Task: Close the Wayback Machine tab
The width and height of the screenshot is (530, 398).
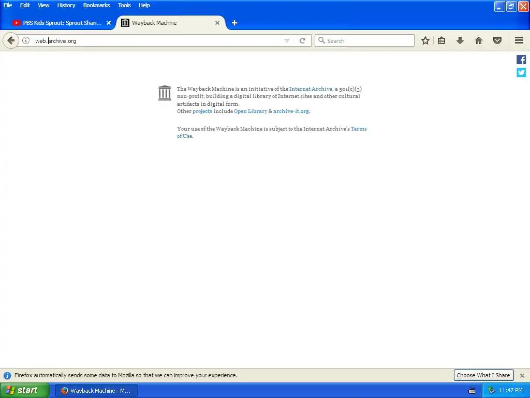Action: [x=217, y=23]
